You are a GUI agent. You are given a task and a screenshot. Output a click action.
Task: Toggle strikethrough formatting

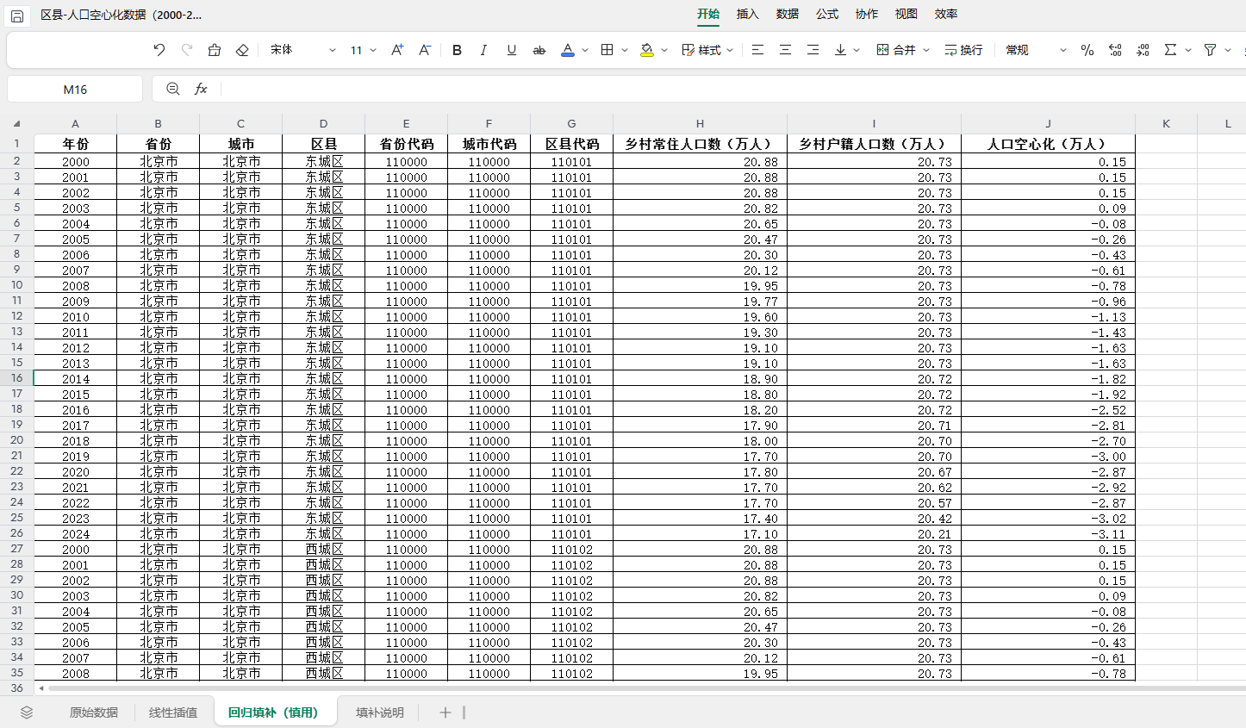pyautogui.click(x=539, y=50)
